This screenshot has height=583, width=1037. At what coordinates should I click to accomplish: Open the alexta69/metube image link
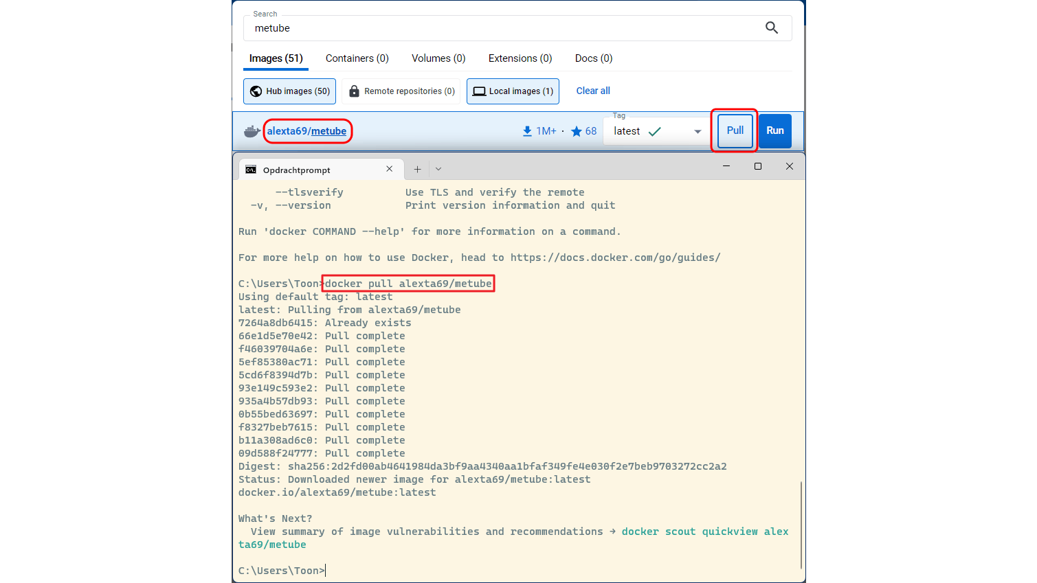(306, 131)
